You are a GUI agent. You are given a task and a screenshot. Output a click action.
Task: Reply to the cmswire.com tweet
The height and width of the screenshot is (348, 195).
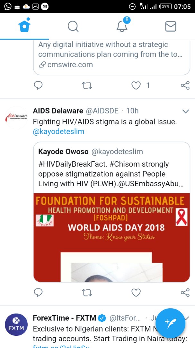pos(38,85)
